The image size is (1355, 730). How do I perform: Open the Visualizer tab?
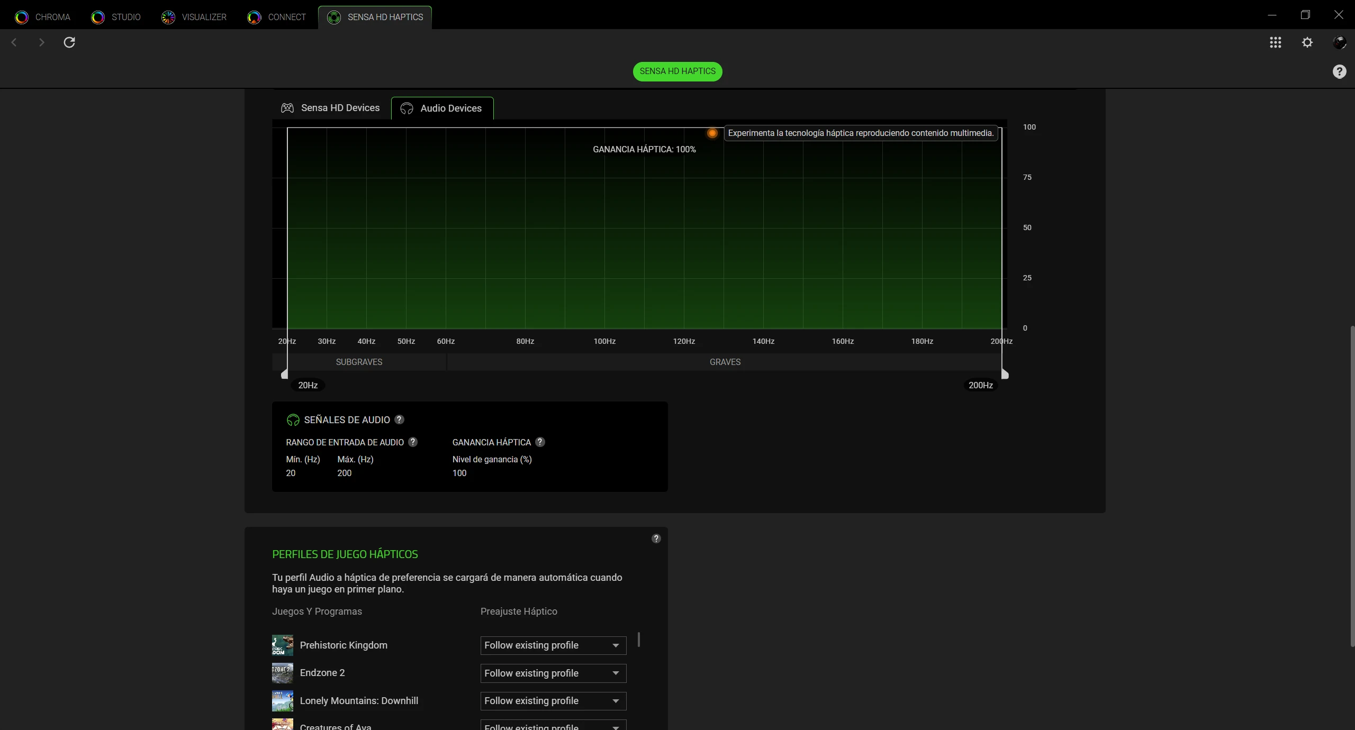(x=194, y=17)
